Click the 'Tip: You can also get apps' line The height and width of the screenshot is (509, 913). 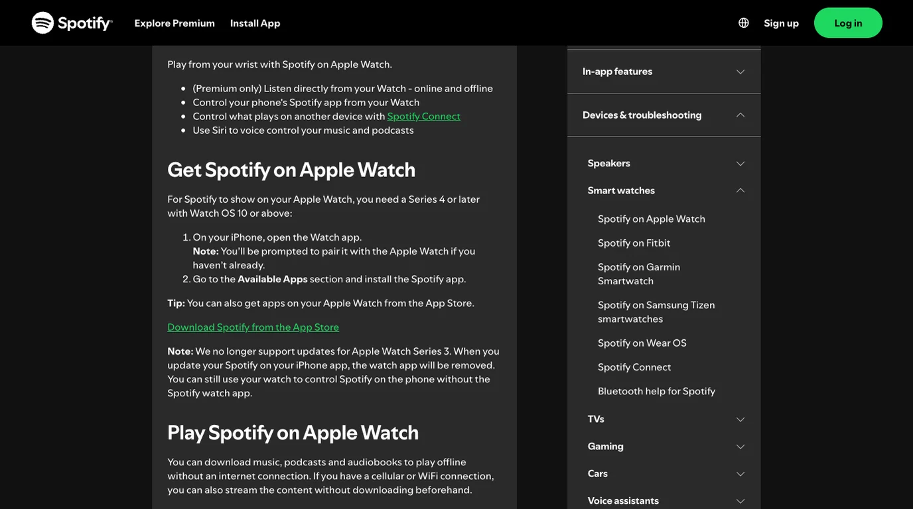[x=320, y=303]
